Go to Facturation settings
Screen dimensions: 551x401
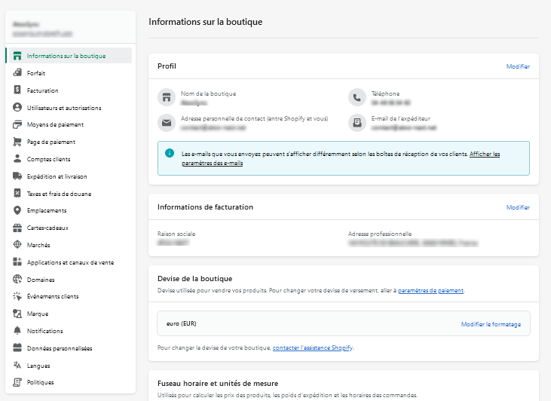pos(69,90)
